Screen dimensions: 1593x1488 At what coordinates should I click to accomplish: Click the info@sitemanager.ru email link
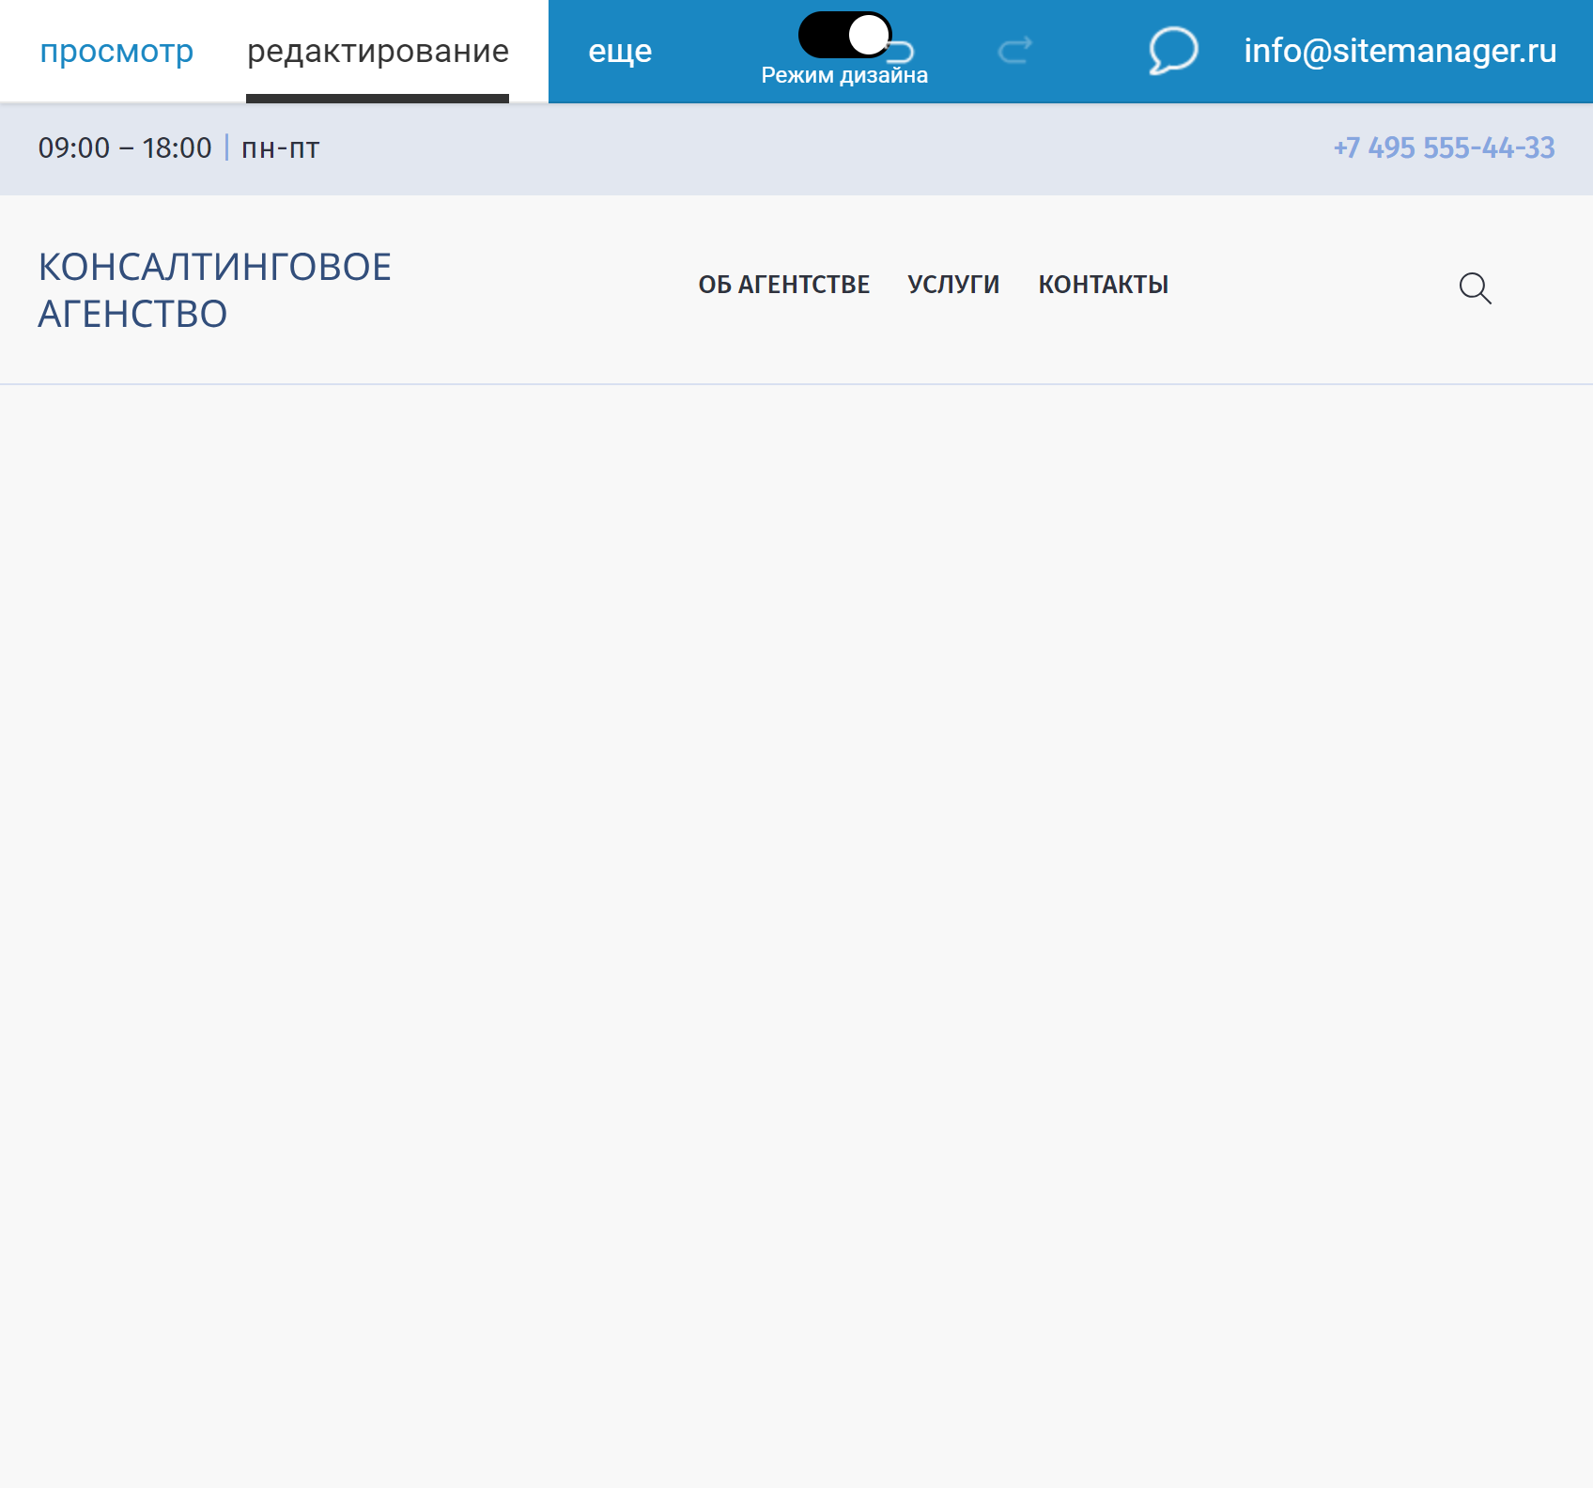(1400, 52)
